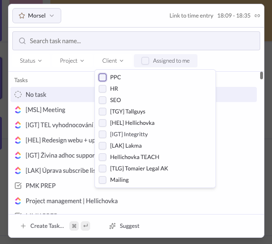
Task: Toggle the Assigned to me checkbox
Action: (x=145, y=61)
